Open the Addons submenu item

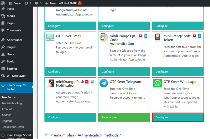(6, 115)
